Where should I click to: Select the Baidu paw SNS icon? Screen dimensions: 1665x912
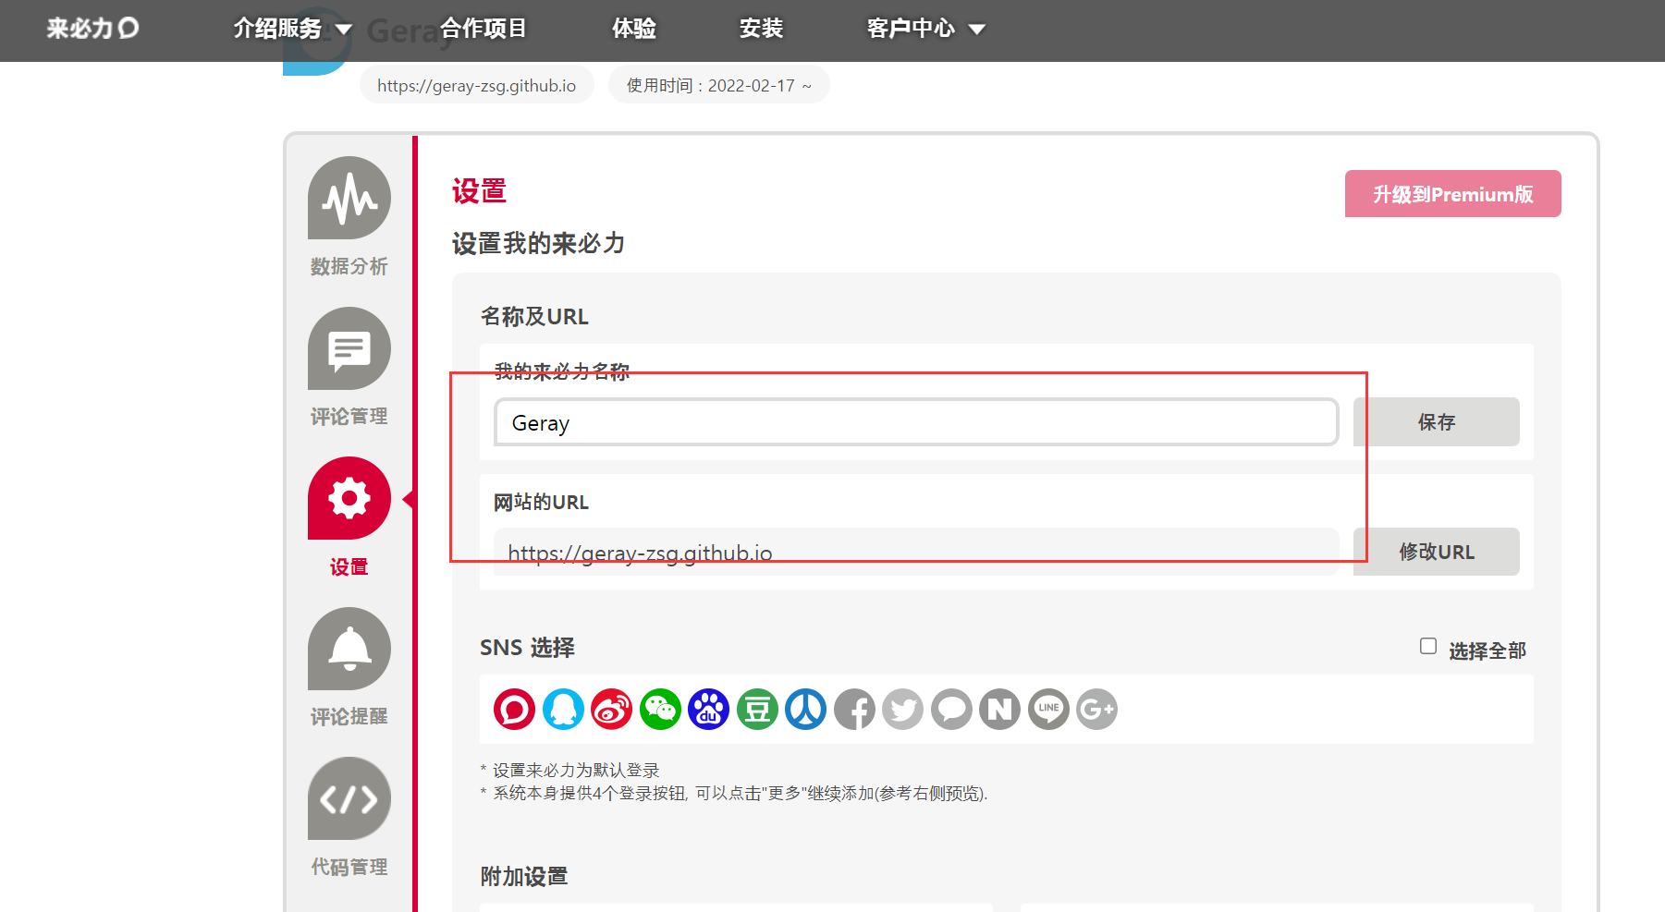point(708,710)
